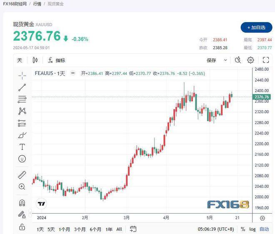Click the 5月 time axis label
Viewport: 275px width, 234px height.
(x=210, y=218)
